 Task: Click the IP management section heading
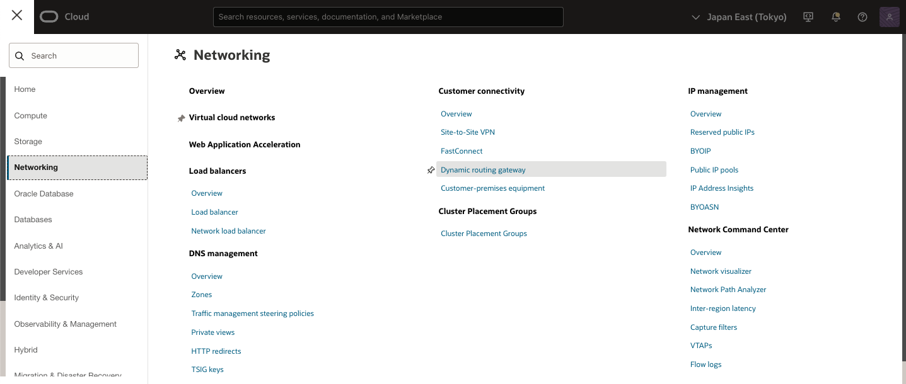click(717, 91)
